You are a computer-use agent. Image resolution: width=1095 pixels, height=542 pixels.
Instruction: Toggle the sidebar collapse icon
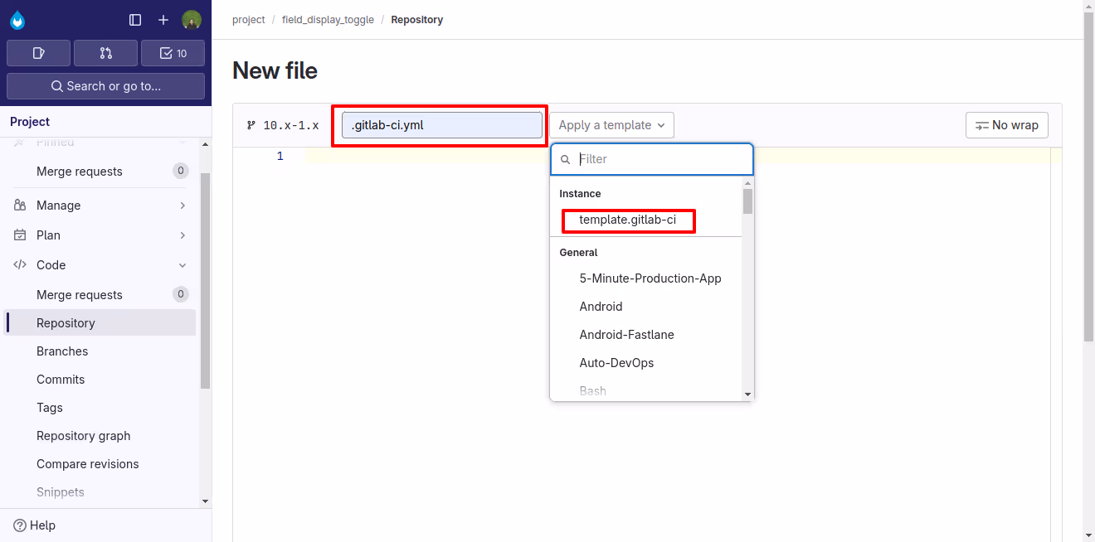pyautogui.click(x=135, y=20)
